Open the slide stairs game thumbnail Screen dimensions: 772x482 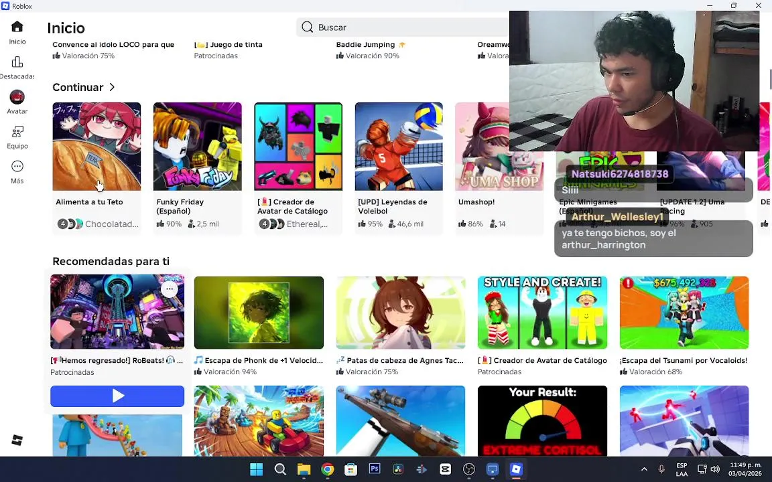[x=117, y=435]
